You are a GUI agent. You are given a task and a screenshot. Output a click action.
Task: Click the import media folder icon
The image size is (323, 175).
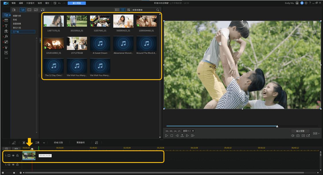click(14, 10)
